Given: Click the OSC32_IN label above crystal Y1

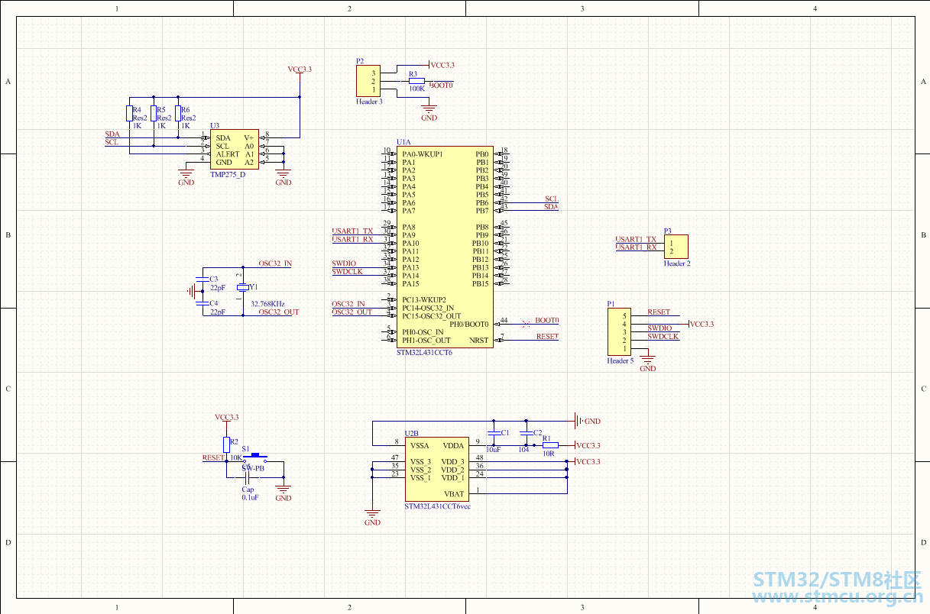Looking at the screenshot, I should [275, 263].
